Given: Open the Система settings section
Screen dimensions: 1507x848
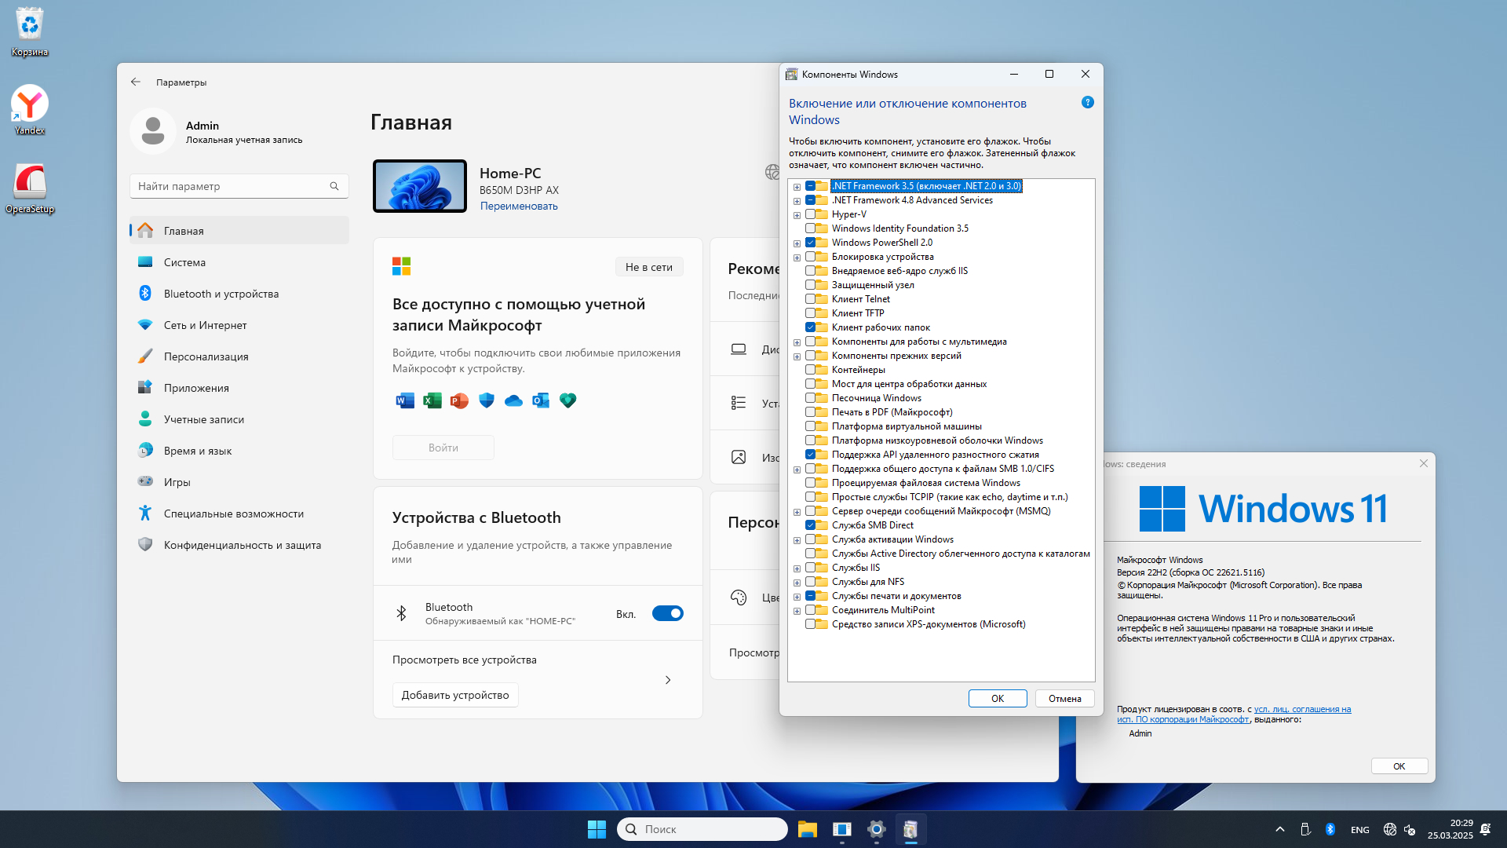Looking at the screenshot, I should tap(184, 262).
